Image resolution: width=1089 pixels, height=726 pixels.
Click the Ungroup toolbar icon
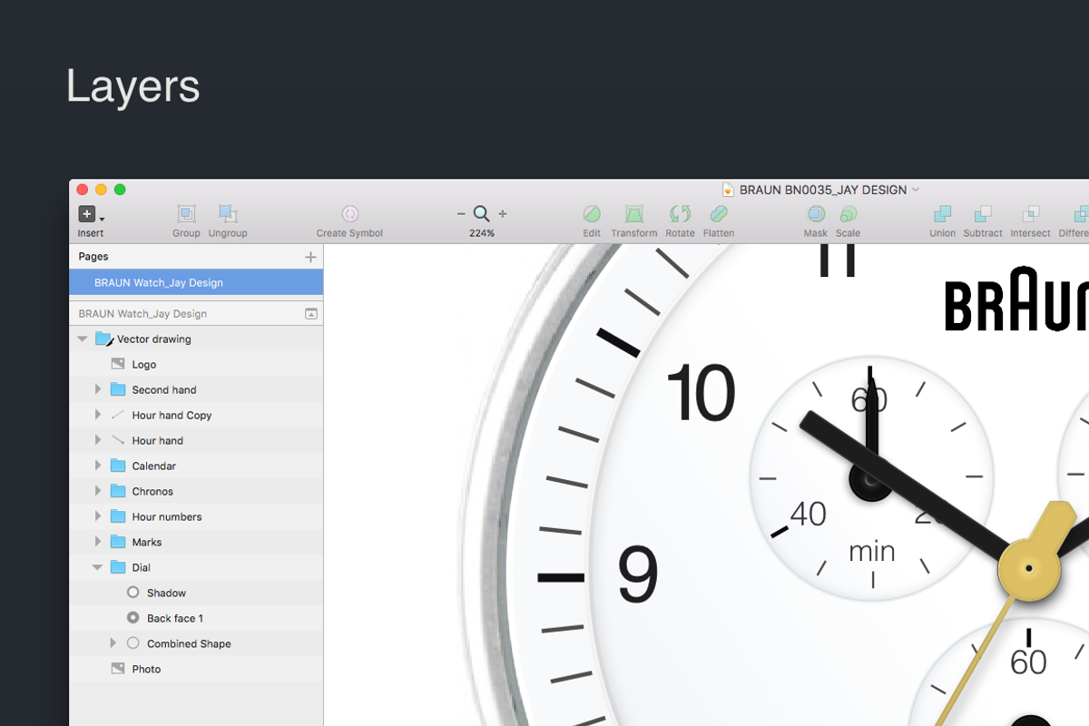click(228, 214)
